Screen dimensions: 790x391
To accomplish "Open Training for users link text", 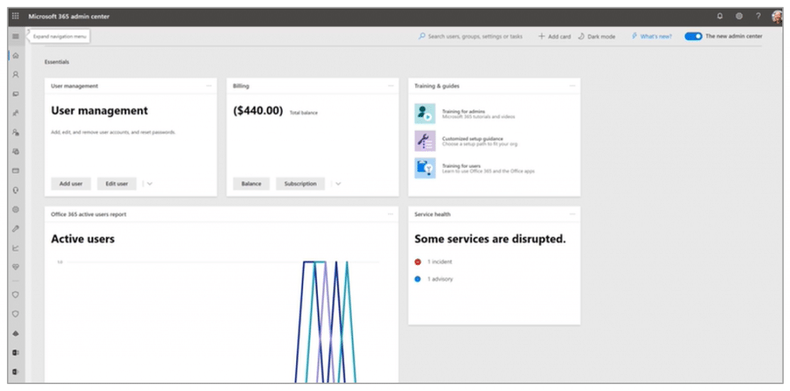I will [x=461, y=165].
